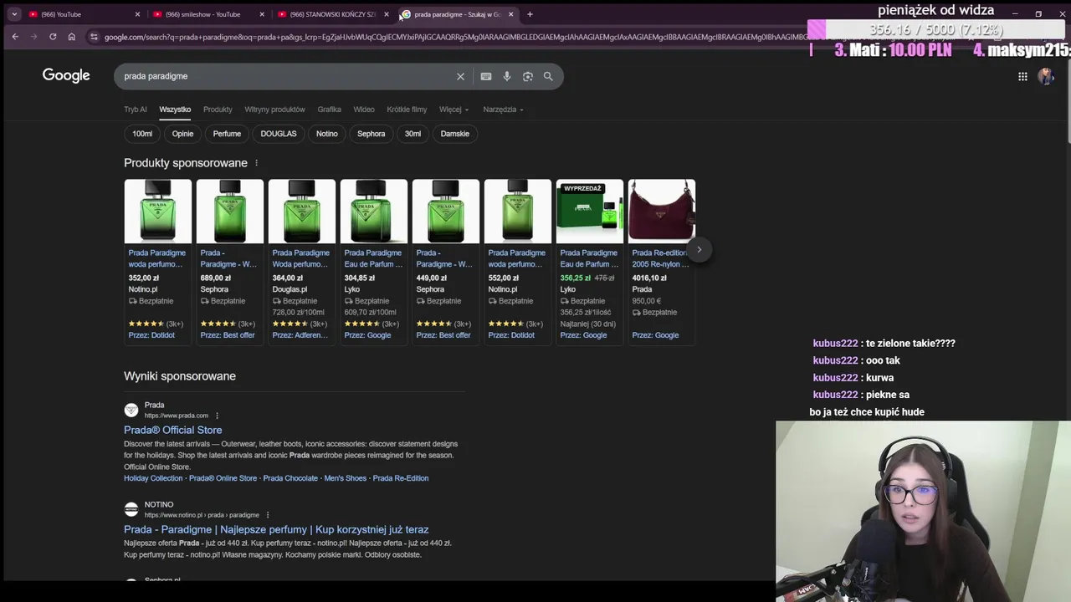Open the browser home page icon
1071x602 pixels.
click(71, 37)
